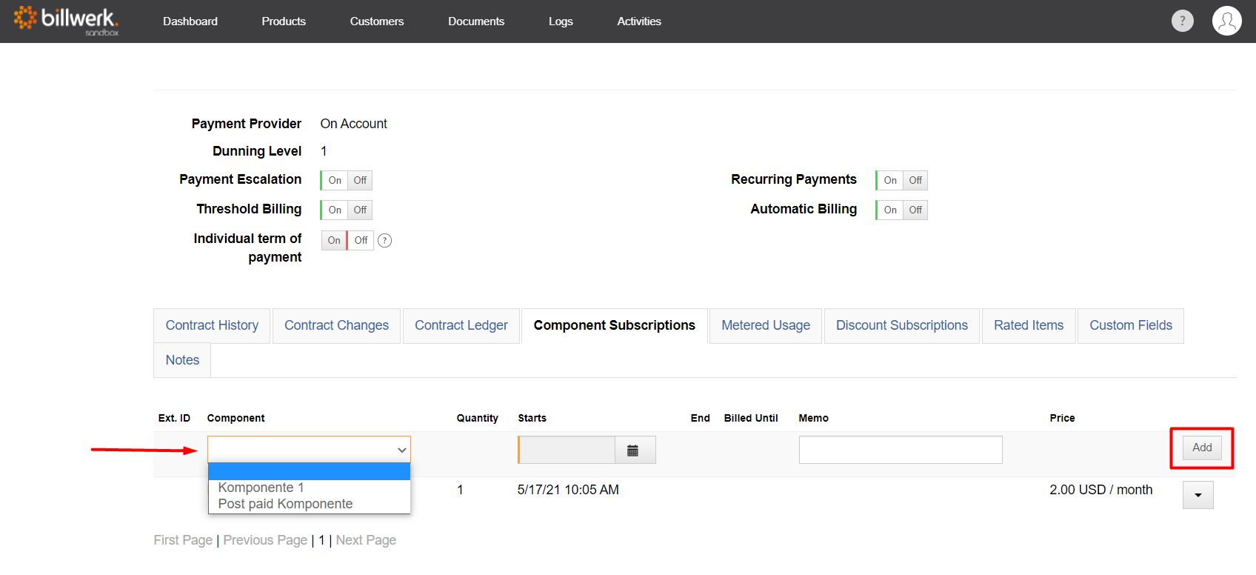The width and height of the screenshot is (1256, 575).
Task: Open the calendar picker for Starts date
Action: pyautogui.click(x=635, y=450)
